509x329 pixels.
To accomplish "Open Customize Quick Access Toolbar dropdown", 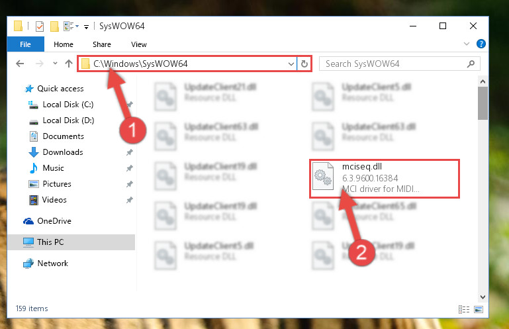I will click(86, 27).
